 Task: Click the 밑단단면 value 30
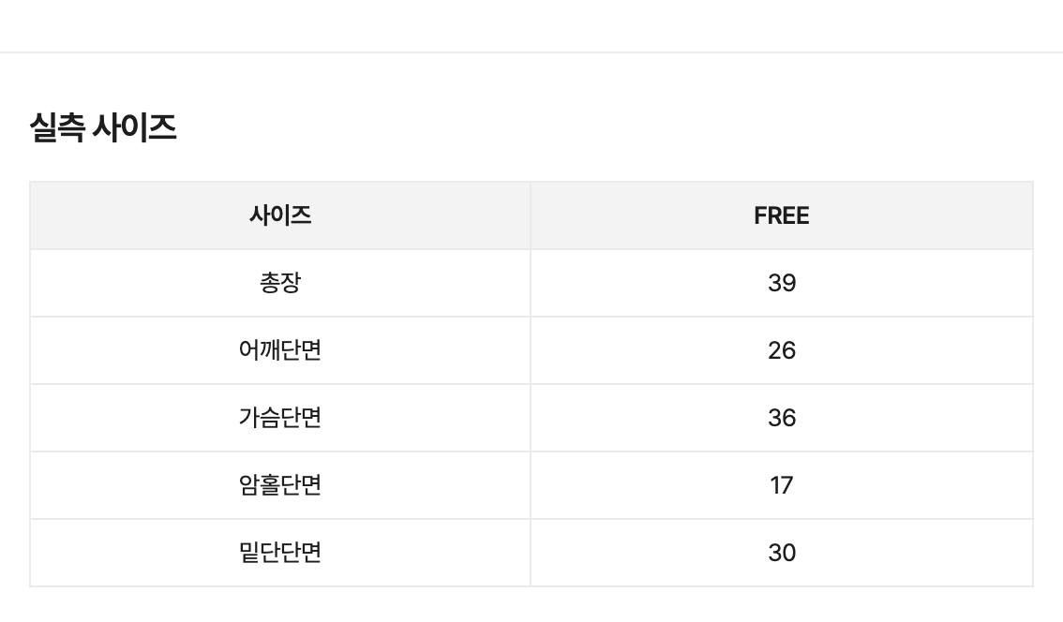pos(782,552)
